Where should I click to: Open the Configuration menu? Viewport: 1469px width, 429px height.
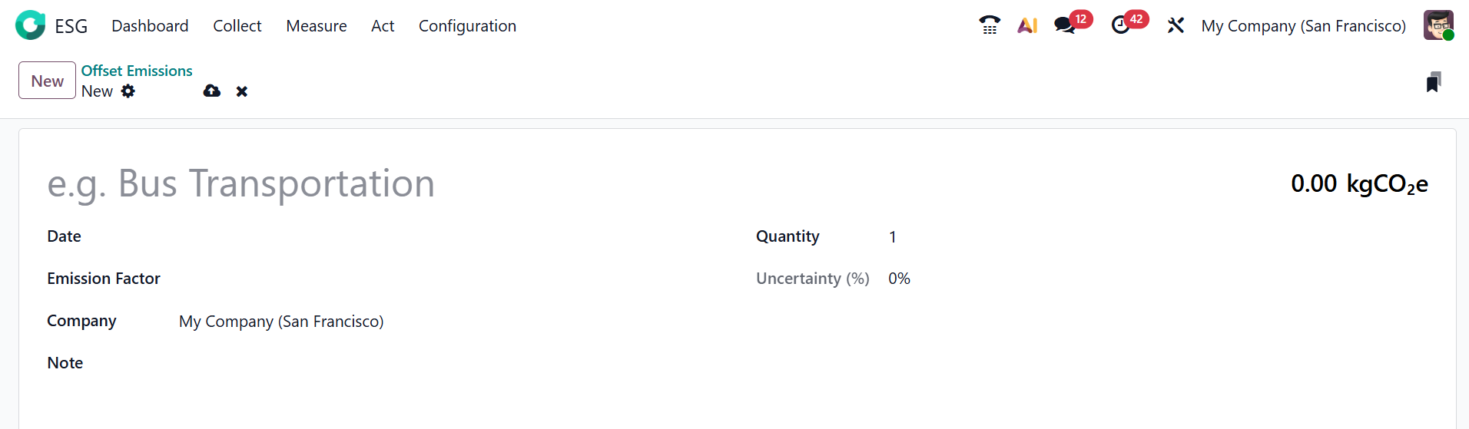pos(467,26)
